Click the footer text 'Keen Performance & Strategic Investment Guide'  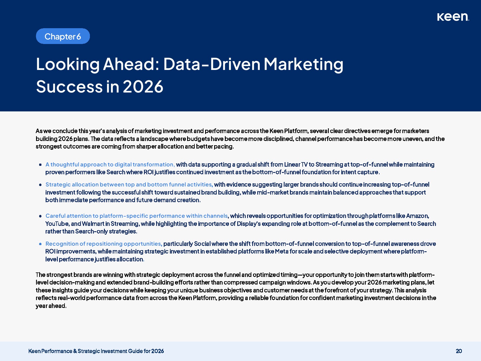96,351
